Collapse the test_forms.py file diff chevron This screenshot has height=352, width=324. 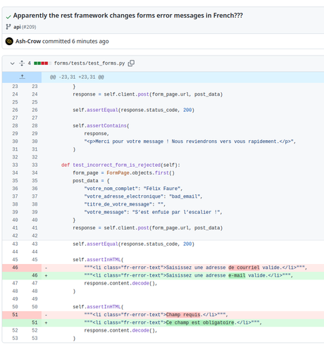[x=13, y=63]
